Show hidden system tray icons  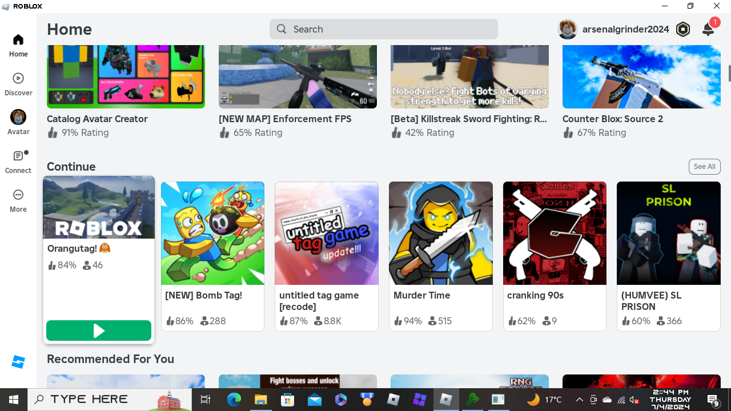tap(579, 400)
